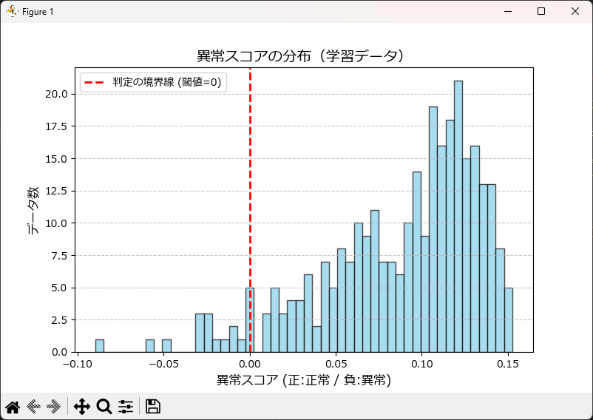The image size is (593, 420).
Task: Minimize the Figure 1 window
Action: coord(507,12)
